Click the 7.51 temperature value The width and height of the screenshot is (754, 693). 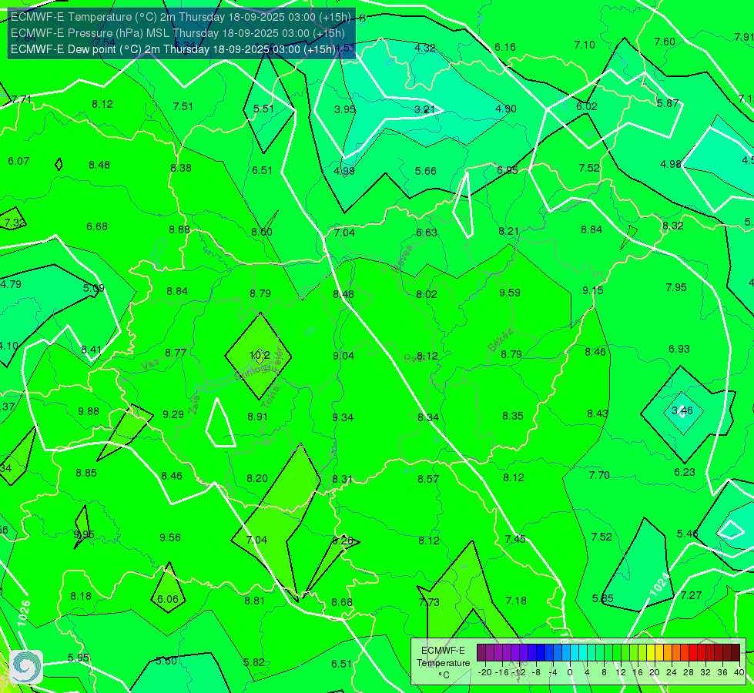pyautogui.click(x=183, y=106)
